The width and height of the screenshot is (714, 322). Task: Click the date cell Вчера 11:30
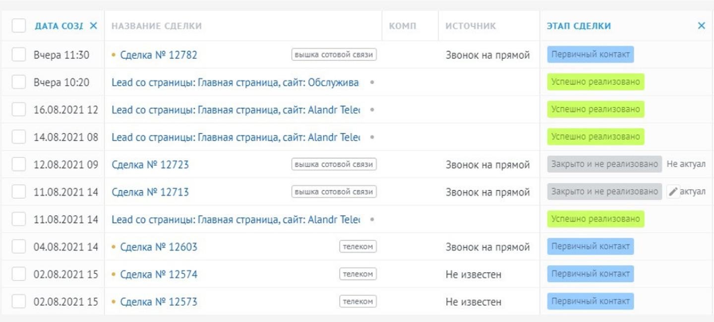pyautogui.click(x=61, y=55)
